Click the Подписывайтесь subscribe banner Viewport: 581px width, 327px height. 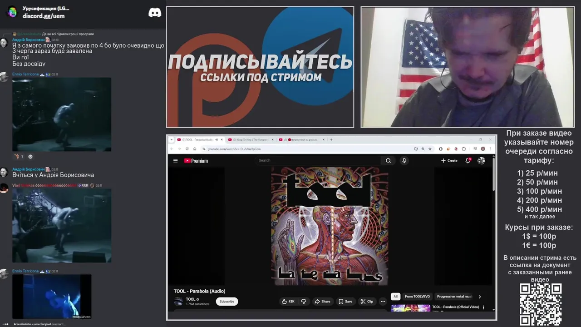(x=260, y=67)
